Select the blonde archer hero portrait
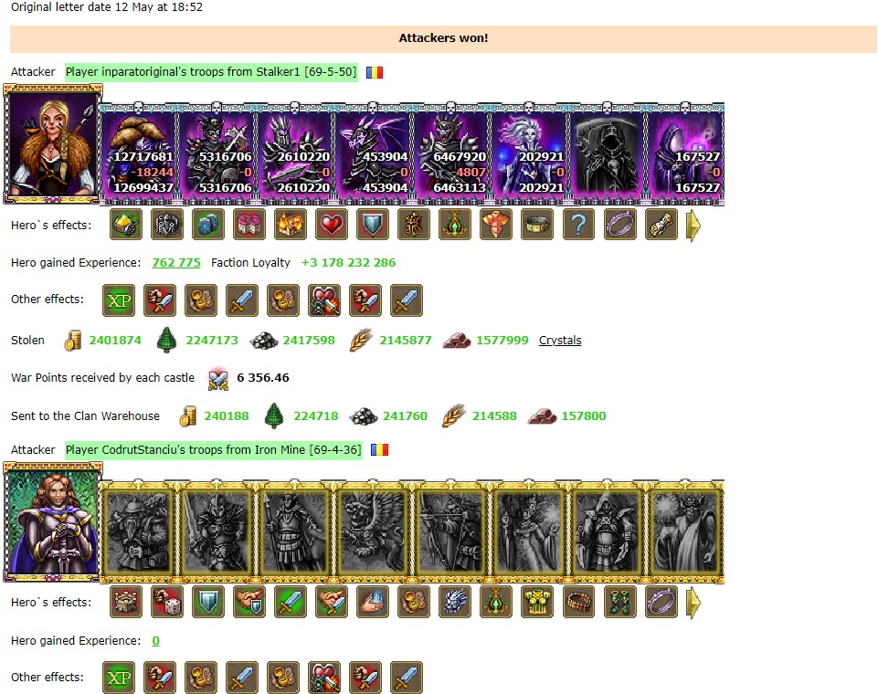The width and height of the screenshot is (878, 694). 53,144
